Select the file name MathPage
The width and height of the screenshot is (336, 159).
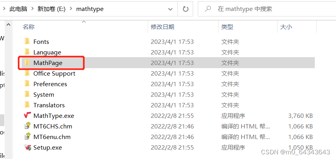pos(48,63)
